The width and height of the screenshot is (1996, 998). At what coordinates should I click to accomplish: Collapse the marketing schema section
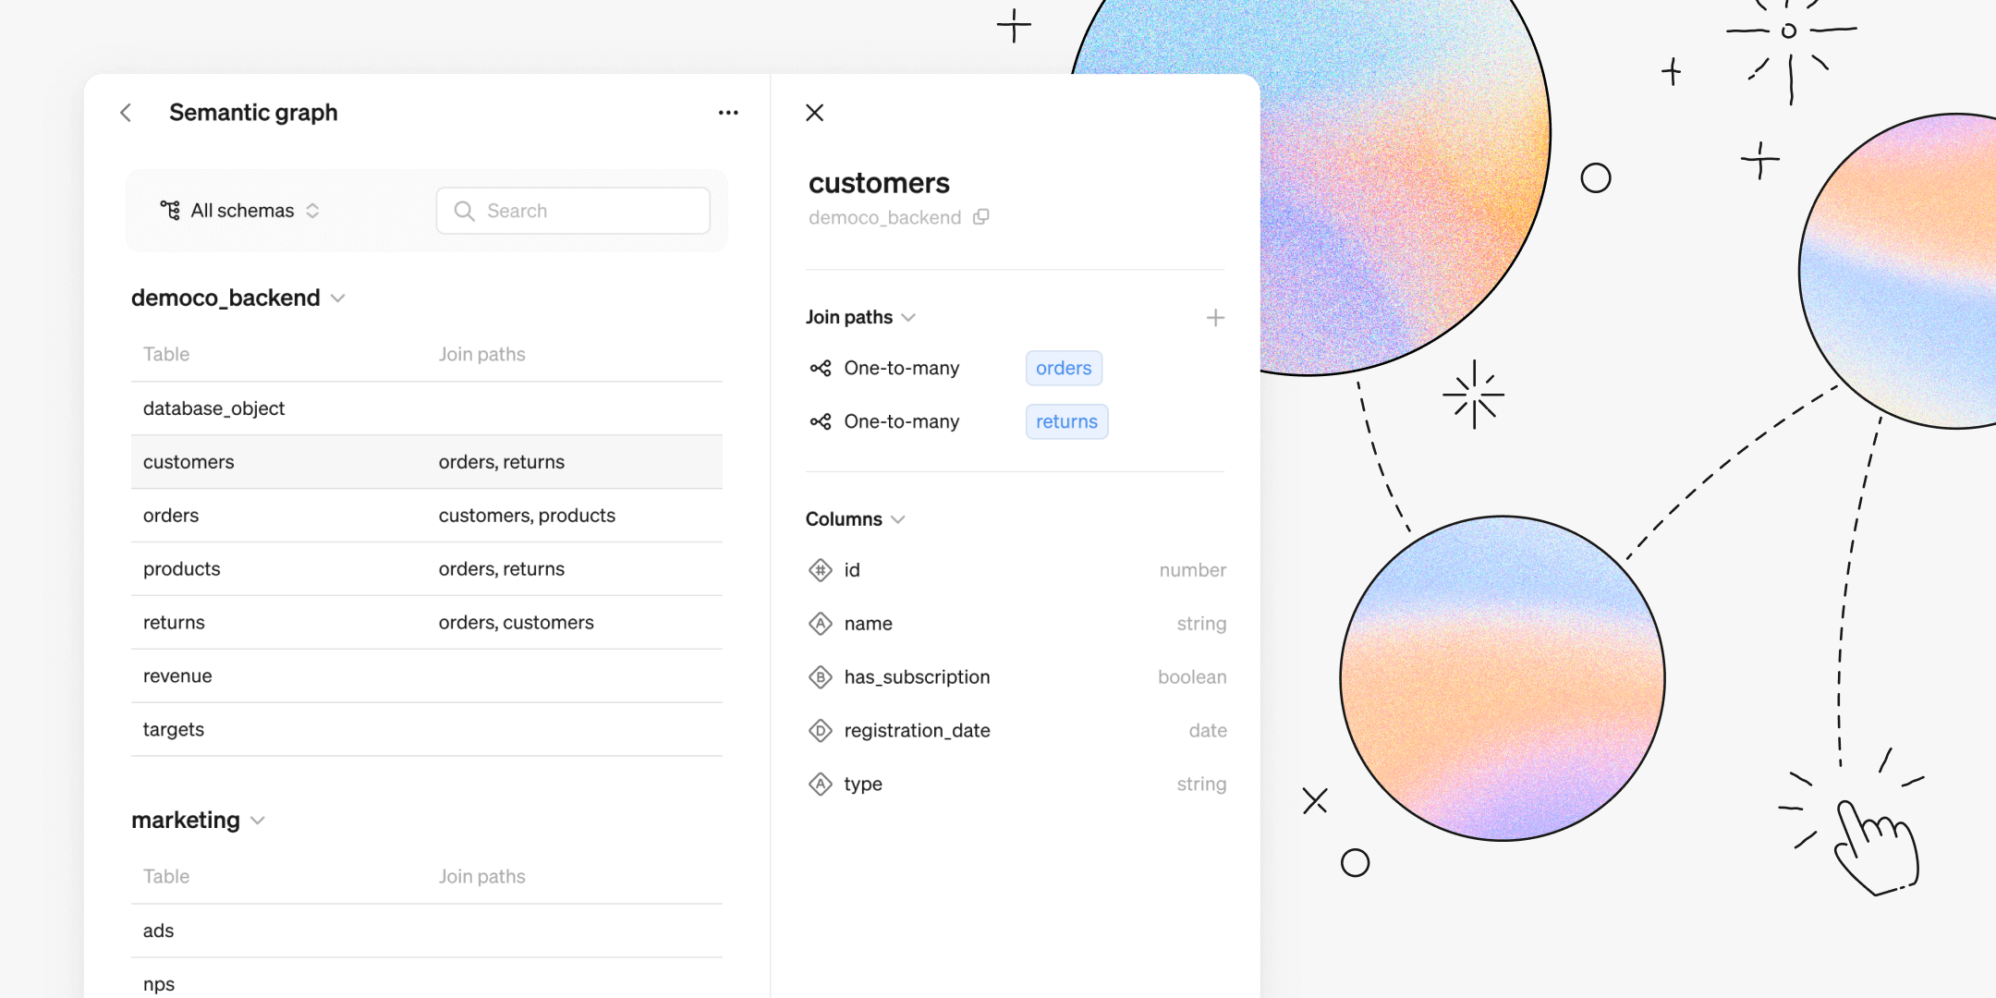click(x=258, y=821)
